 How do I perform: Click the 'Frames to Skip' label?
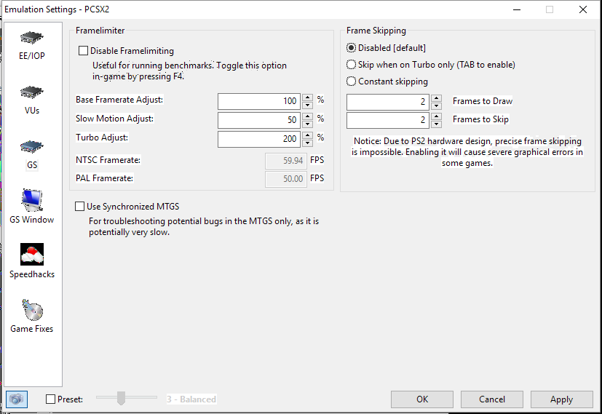click(480, 119)
